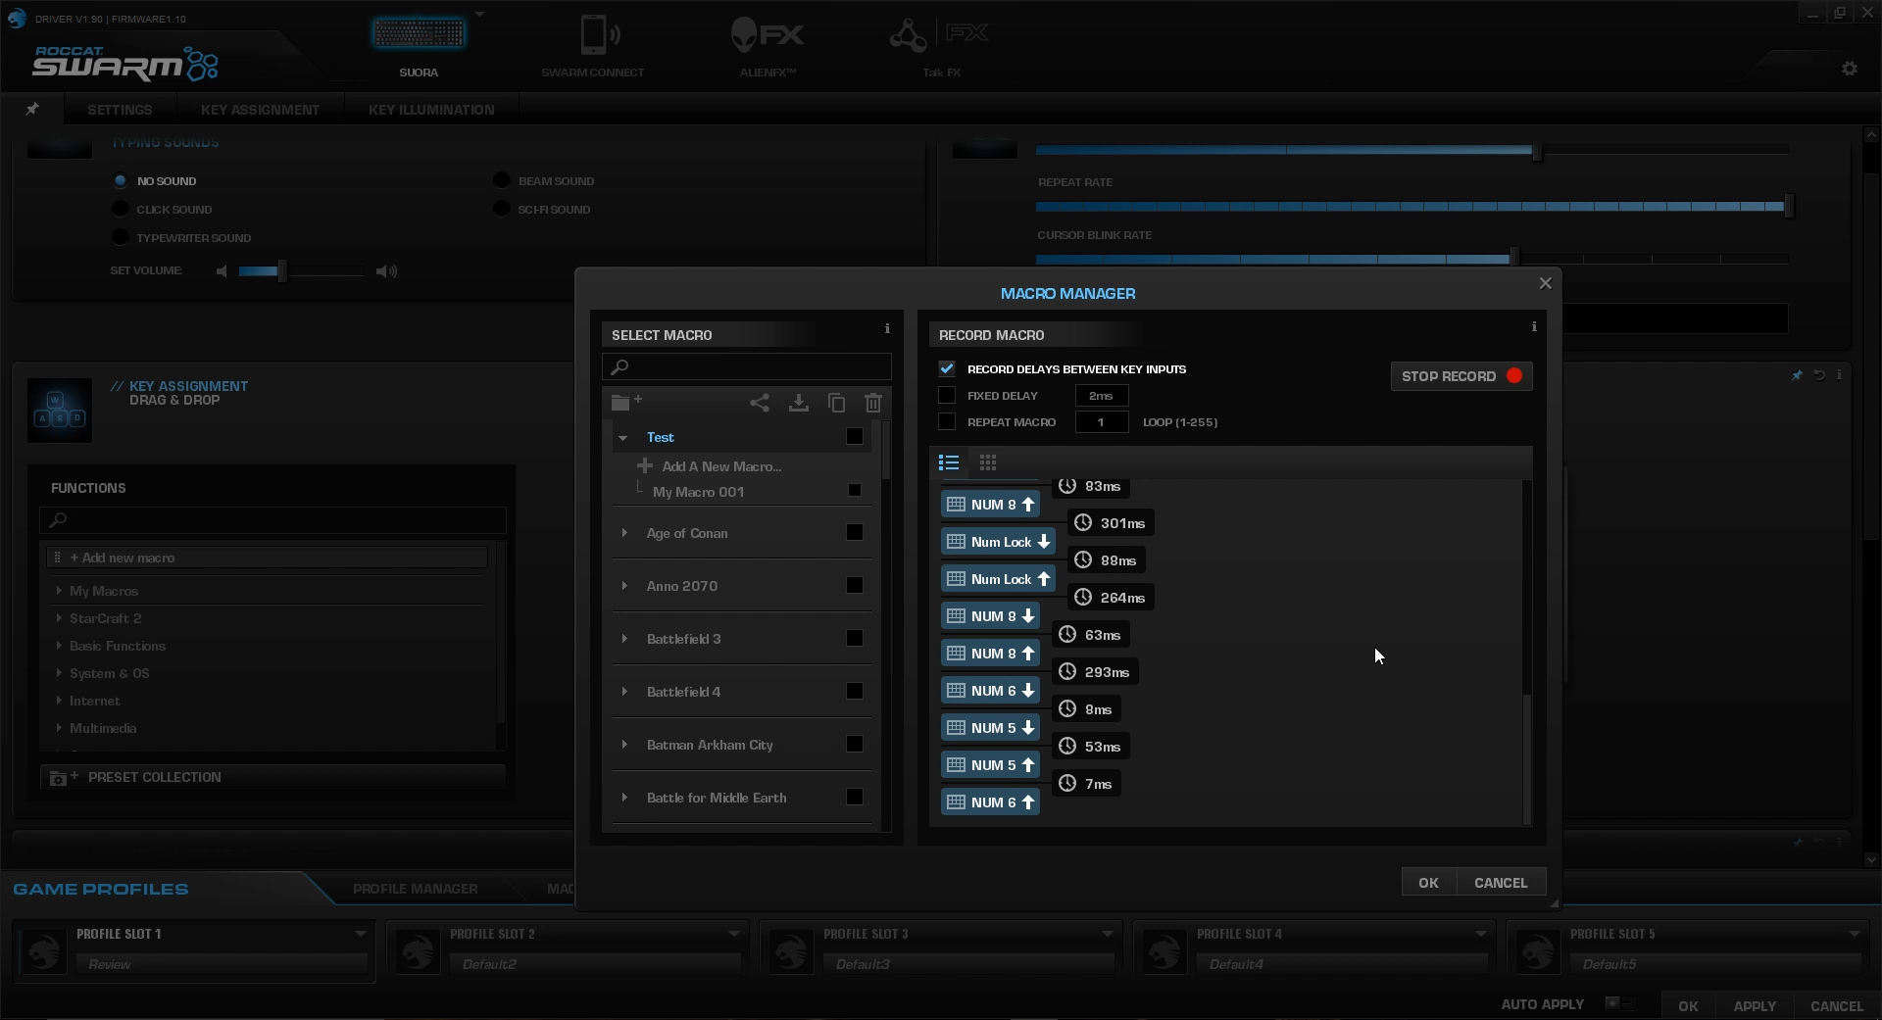Click the Stop Record button

[x=1461, y=376]
